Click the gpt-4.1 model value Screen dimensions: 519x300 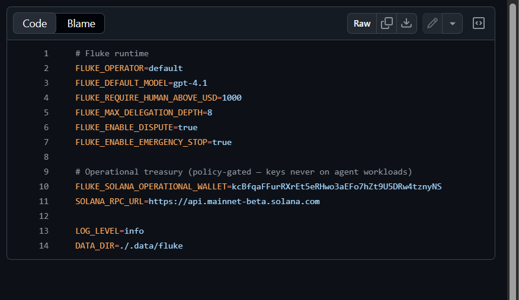click(x=190, y=83)
